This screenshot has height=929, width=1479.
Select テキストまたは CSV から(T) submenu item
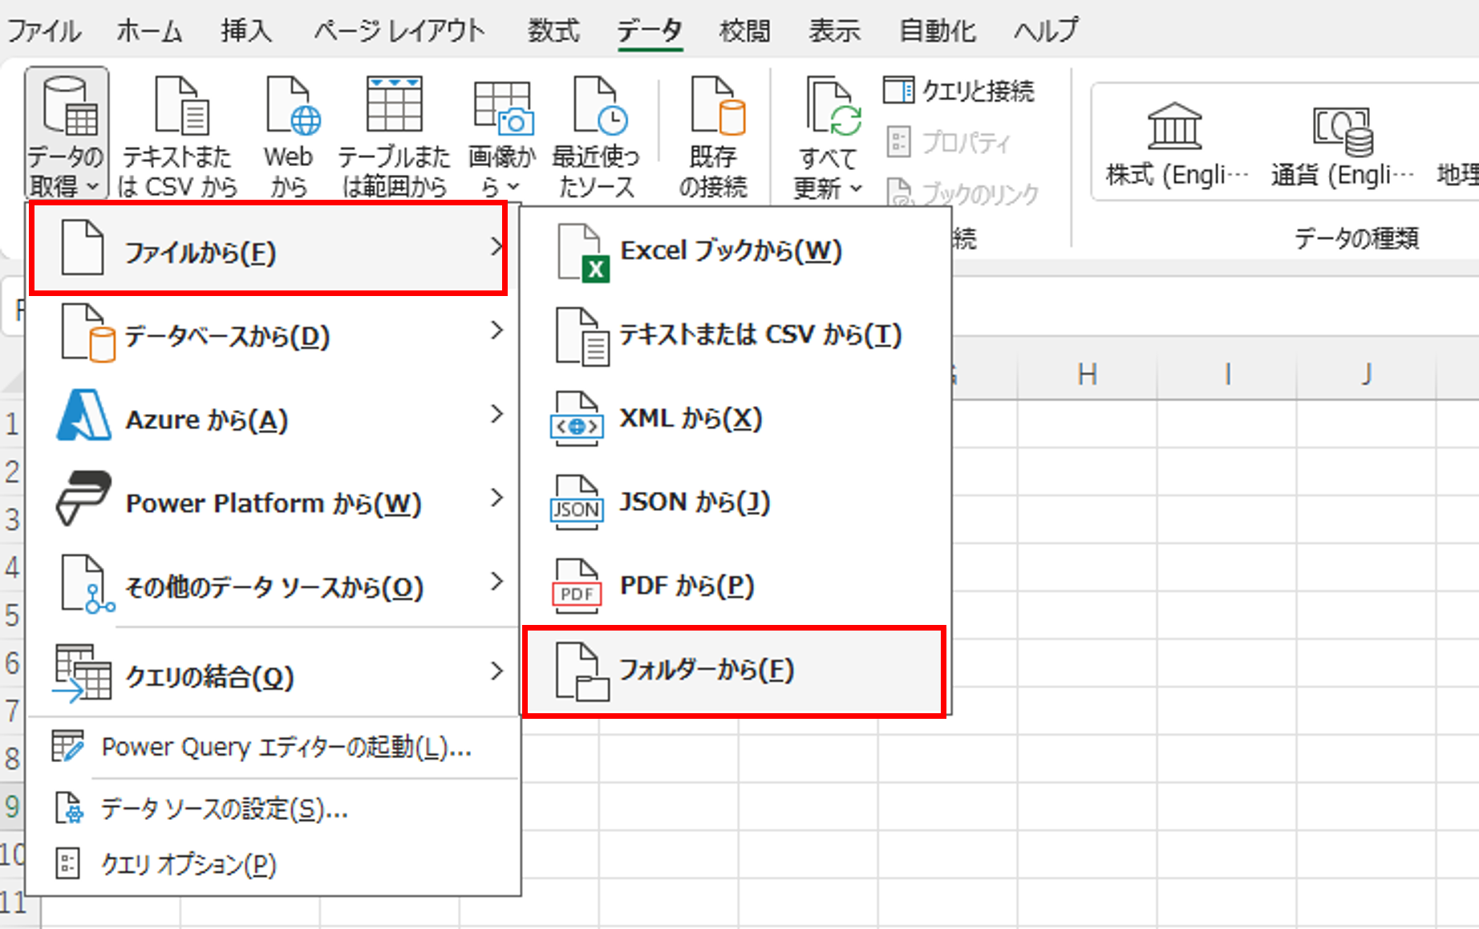[x=735, y=335]
